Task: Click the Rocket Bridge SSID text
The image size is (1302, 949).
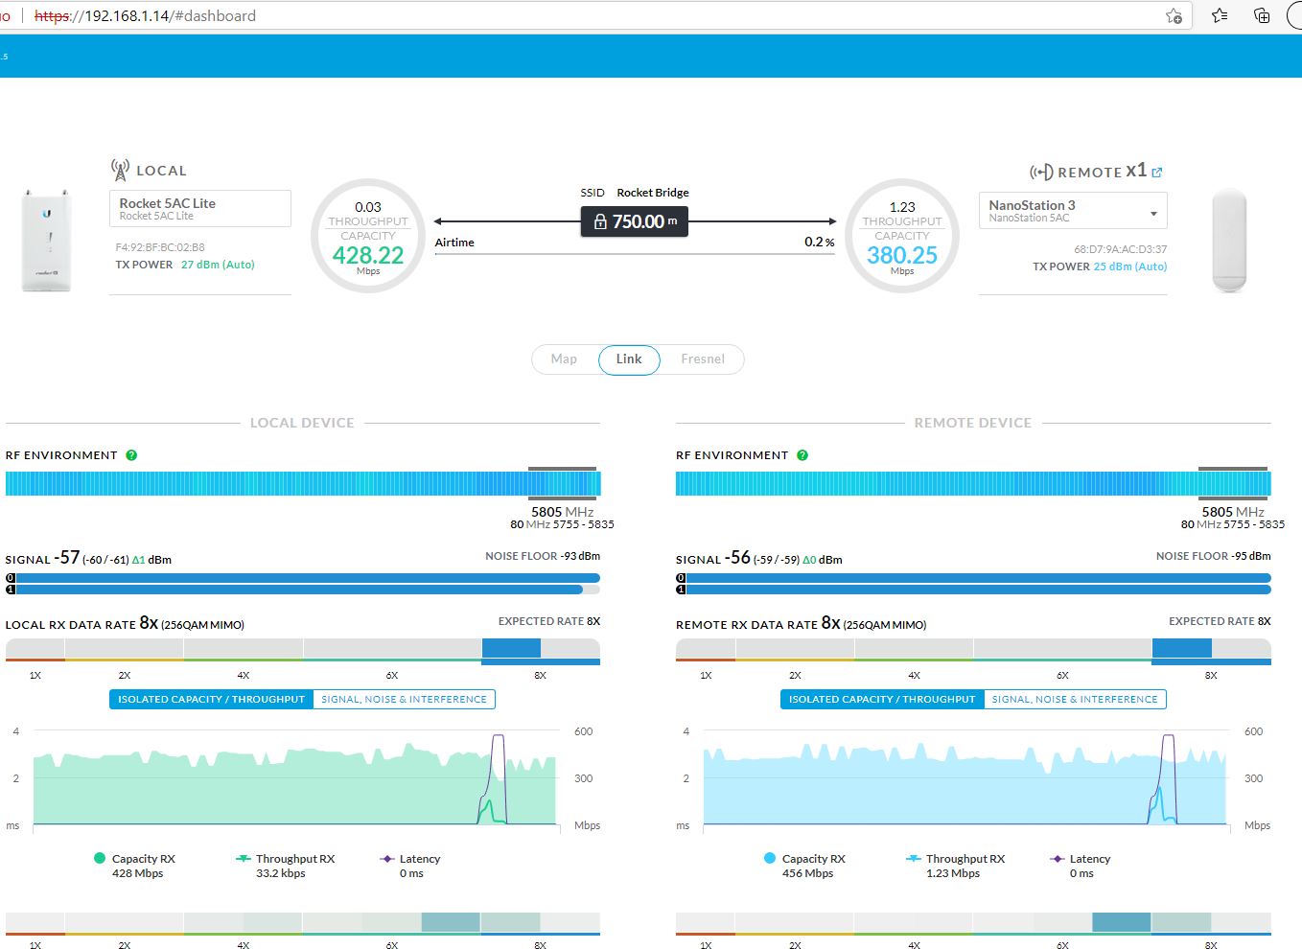Action: (x=653, y=193)
